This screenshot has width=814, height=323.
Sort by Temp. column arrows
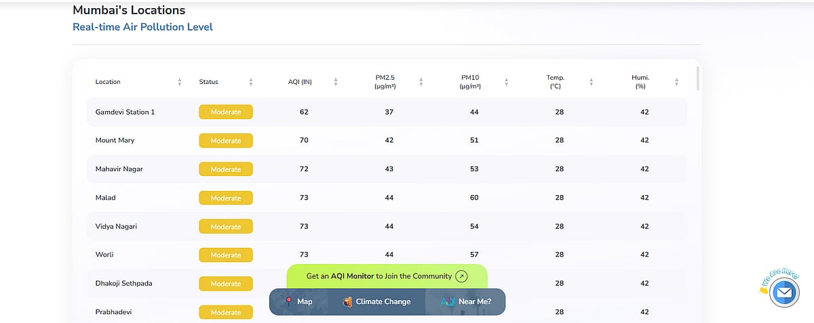(x=592, y=82)
